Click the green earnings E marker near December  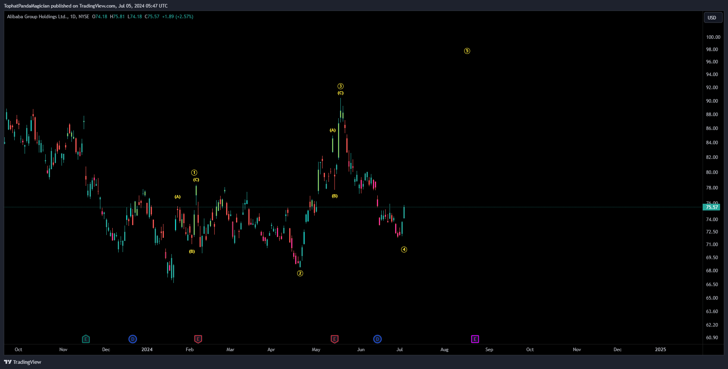(86, 339)
